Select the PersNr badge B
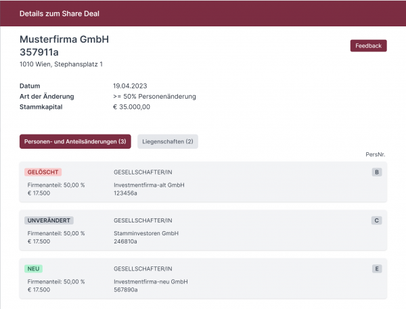Screen dimensions: 406x309 (x=377, y=172)
